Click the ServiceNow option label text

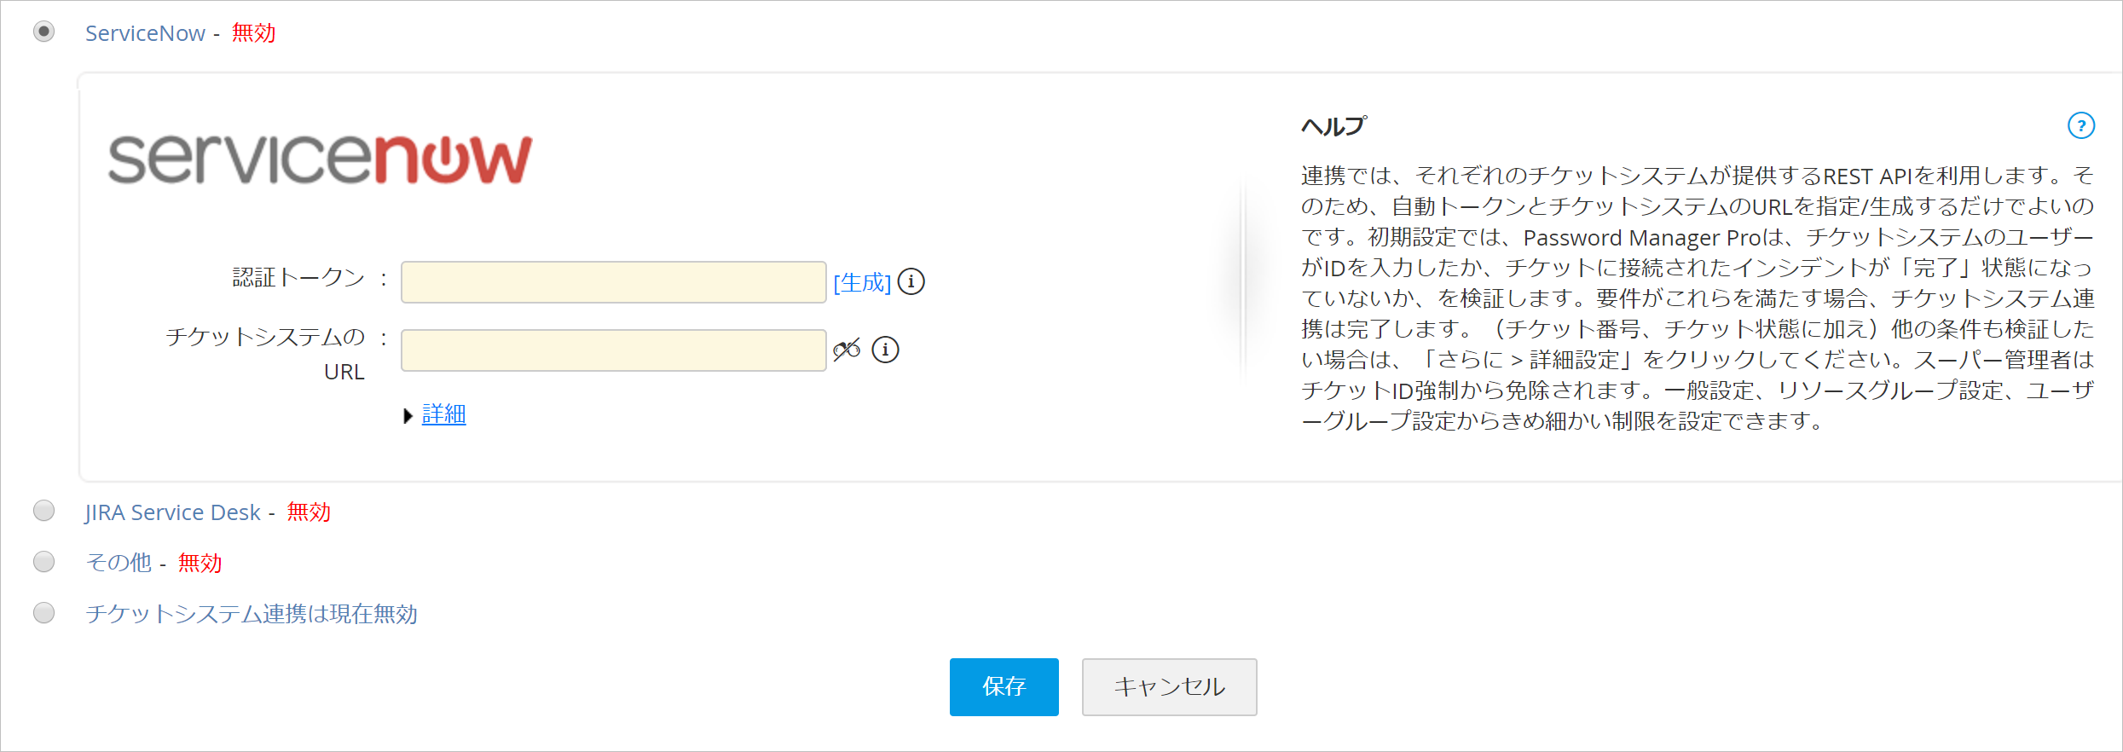tap(145, 33)
